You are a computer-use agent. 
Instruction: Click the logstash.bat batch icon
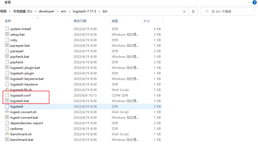(7, 101)
